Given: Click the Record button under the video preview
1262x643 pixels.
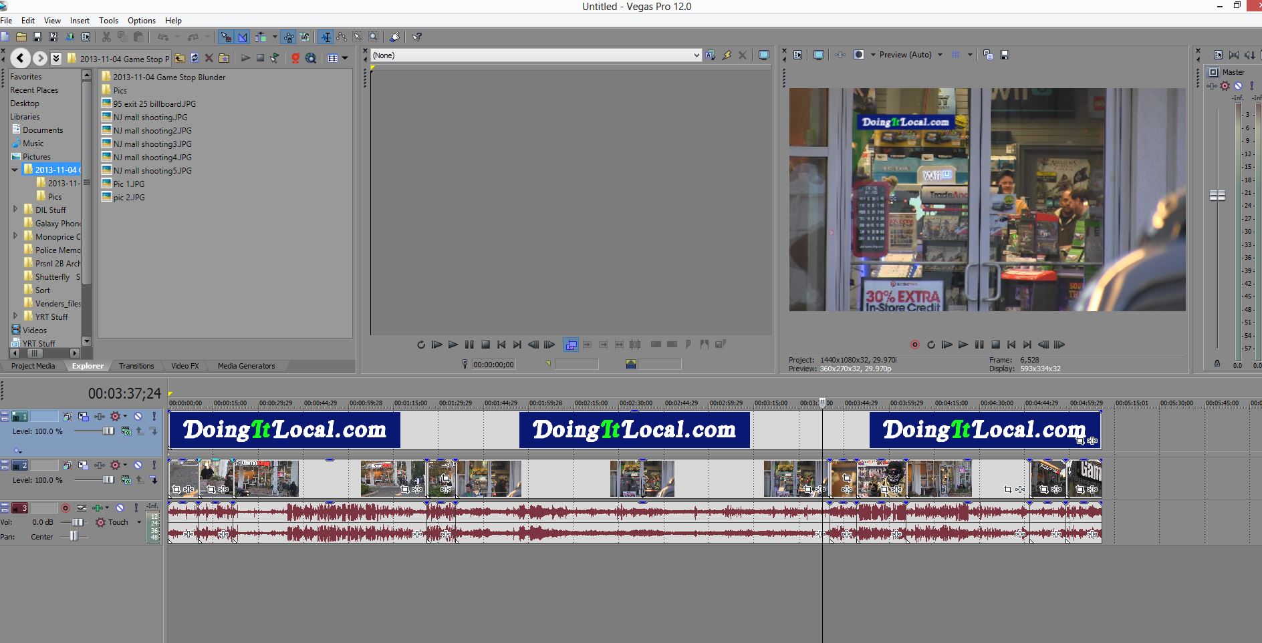Looking at the screenshot, I should pyautogui.click(x=914, y=345).
